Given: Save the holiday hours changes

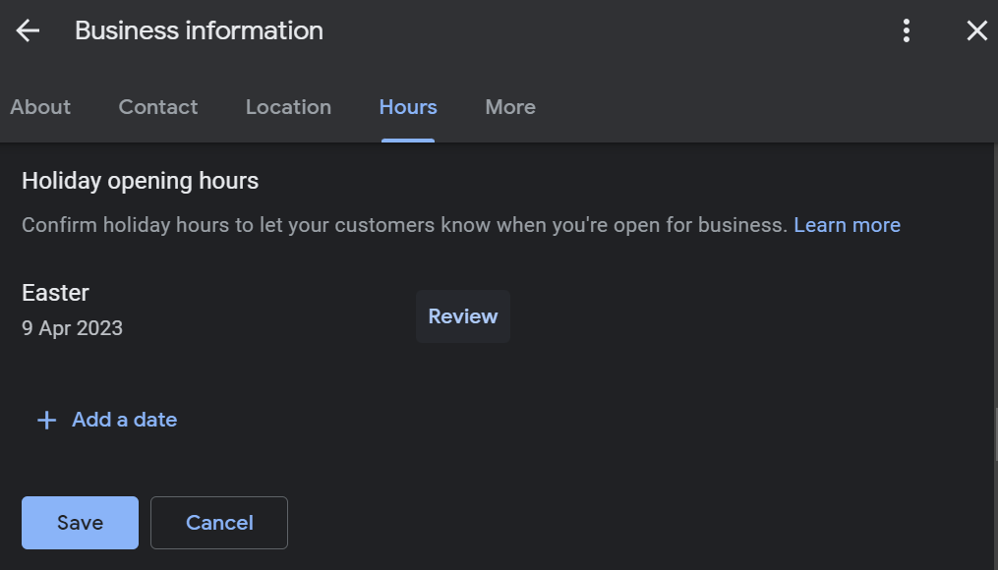Looking at the screenshot, I should click(81, 523).
